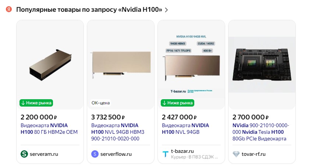Click the 'Ниже рынка' badge on first card
Screen dimensions: 312x165
pyautogui.click(x=36, y=103)
